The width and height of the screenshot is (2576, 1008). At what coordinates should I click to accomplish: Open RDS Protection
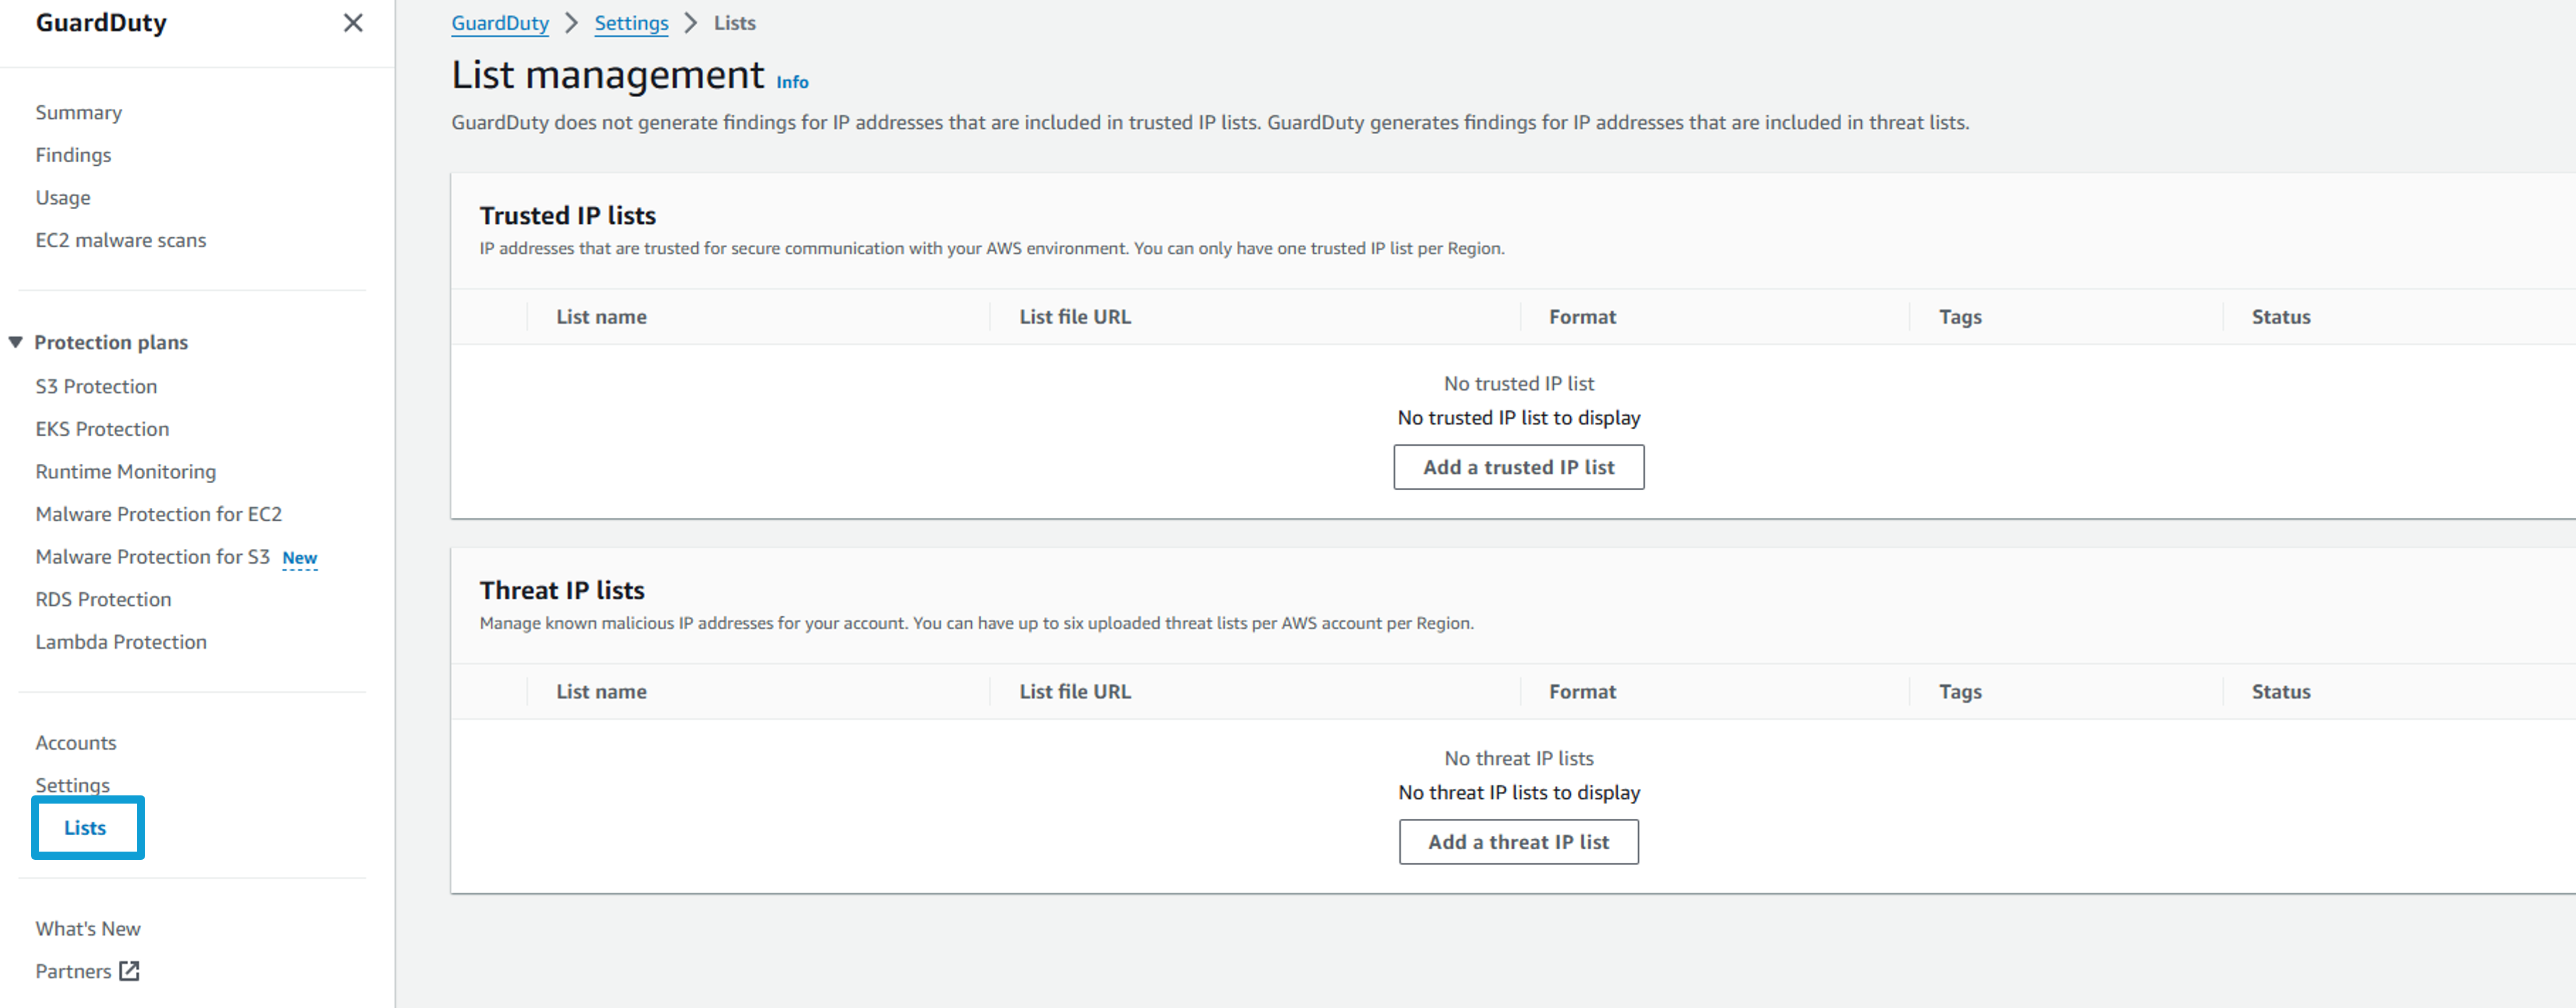tap(103, 599)
